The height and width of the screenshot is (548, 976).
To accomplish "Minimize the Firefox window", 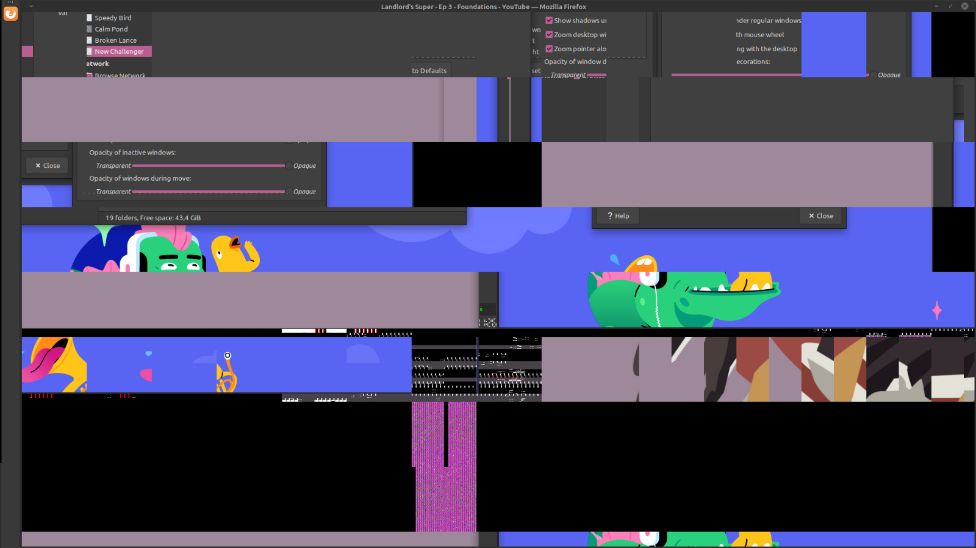I will [936, 6].
